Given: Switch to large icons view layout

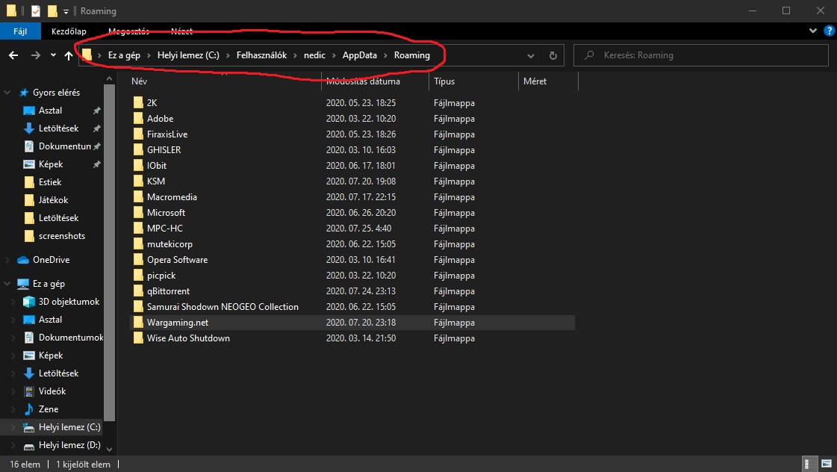Looking at the screenshot, I should coord(827,464).
